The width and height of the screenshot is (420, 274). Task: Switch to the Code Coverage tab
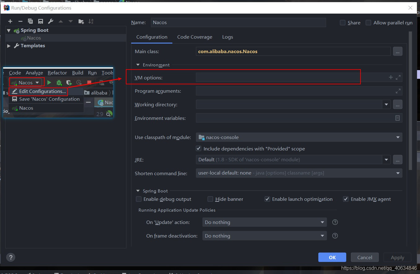click(x=195, y=37)
